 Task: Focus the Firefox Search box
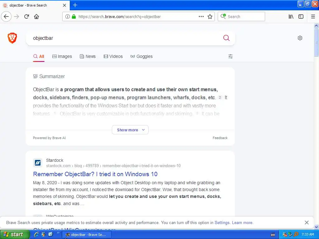241,16
